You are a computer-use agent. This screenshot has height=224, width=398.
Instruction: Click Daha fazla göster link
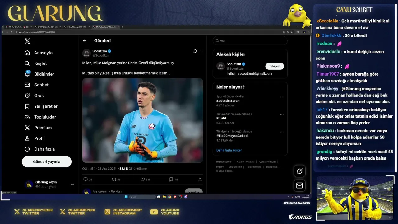point(229,150)
